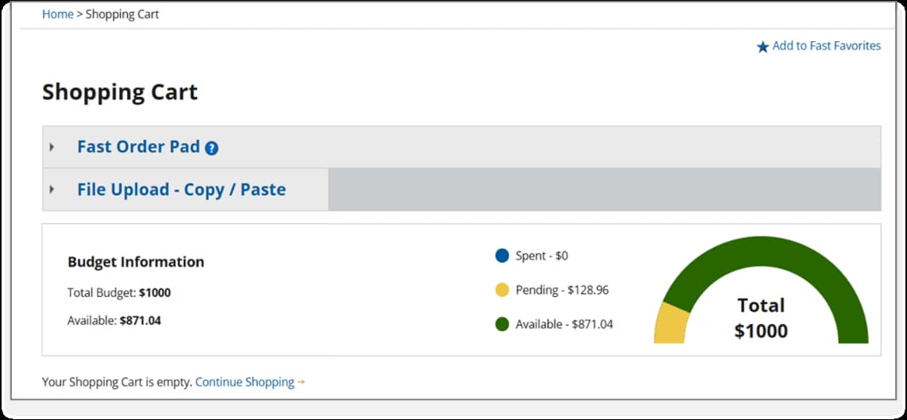907x420 pixels.
Task: Click the yellow Pending legend dot
Action: (x=502, y=290)
